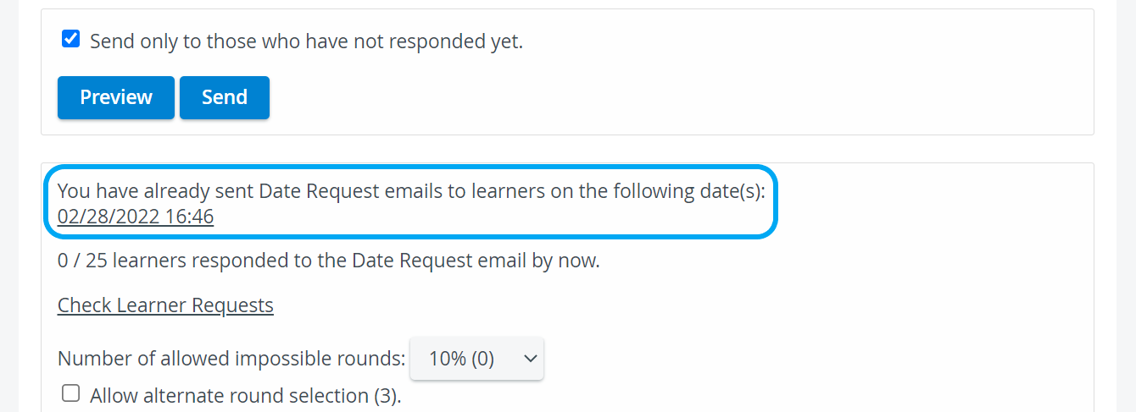This screenshot has height=412, width=1136.
Task: Click the Preview button
Action: point(116,97)
